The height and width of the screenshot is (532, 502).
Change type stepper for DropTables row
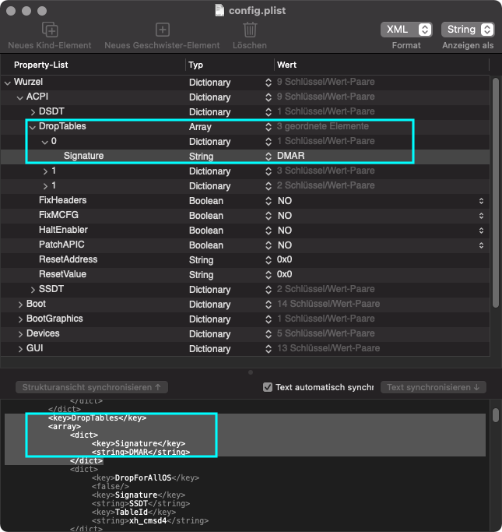(269, 127)
